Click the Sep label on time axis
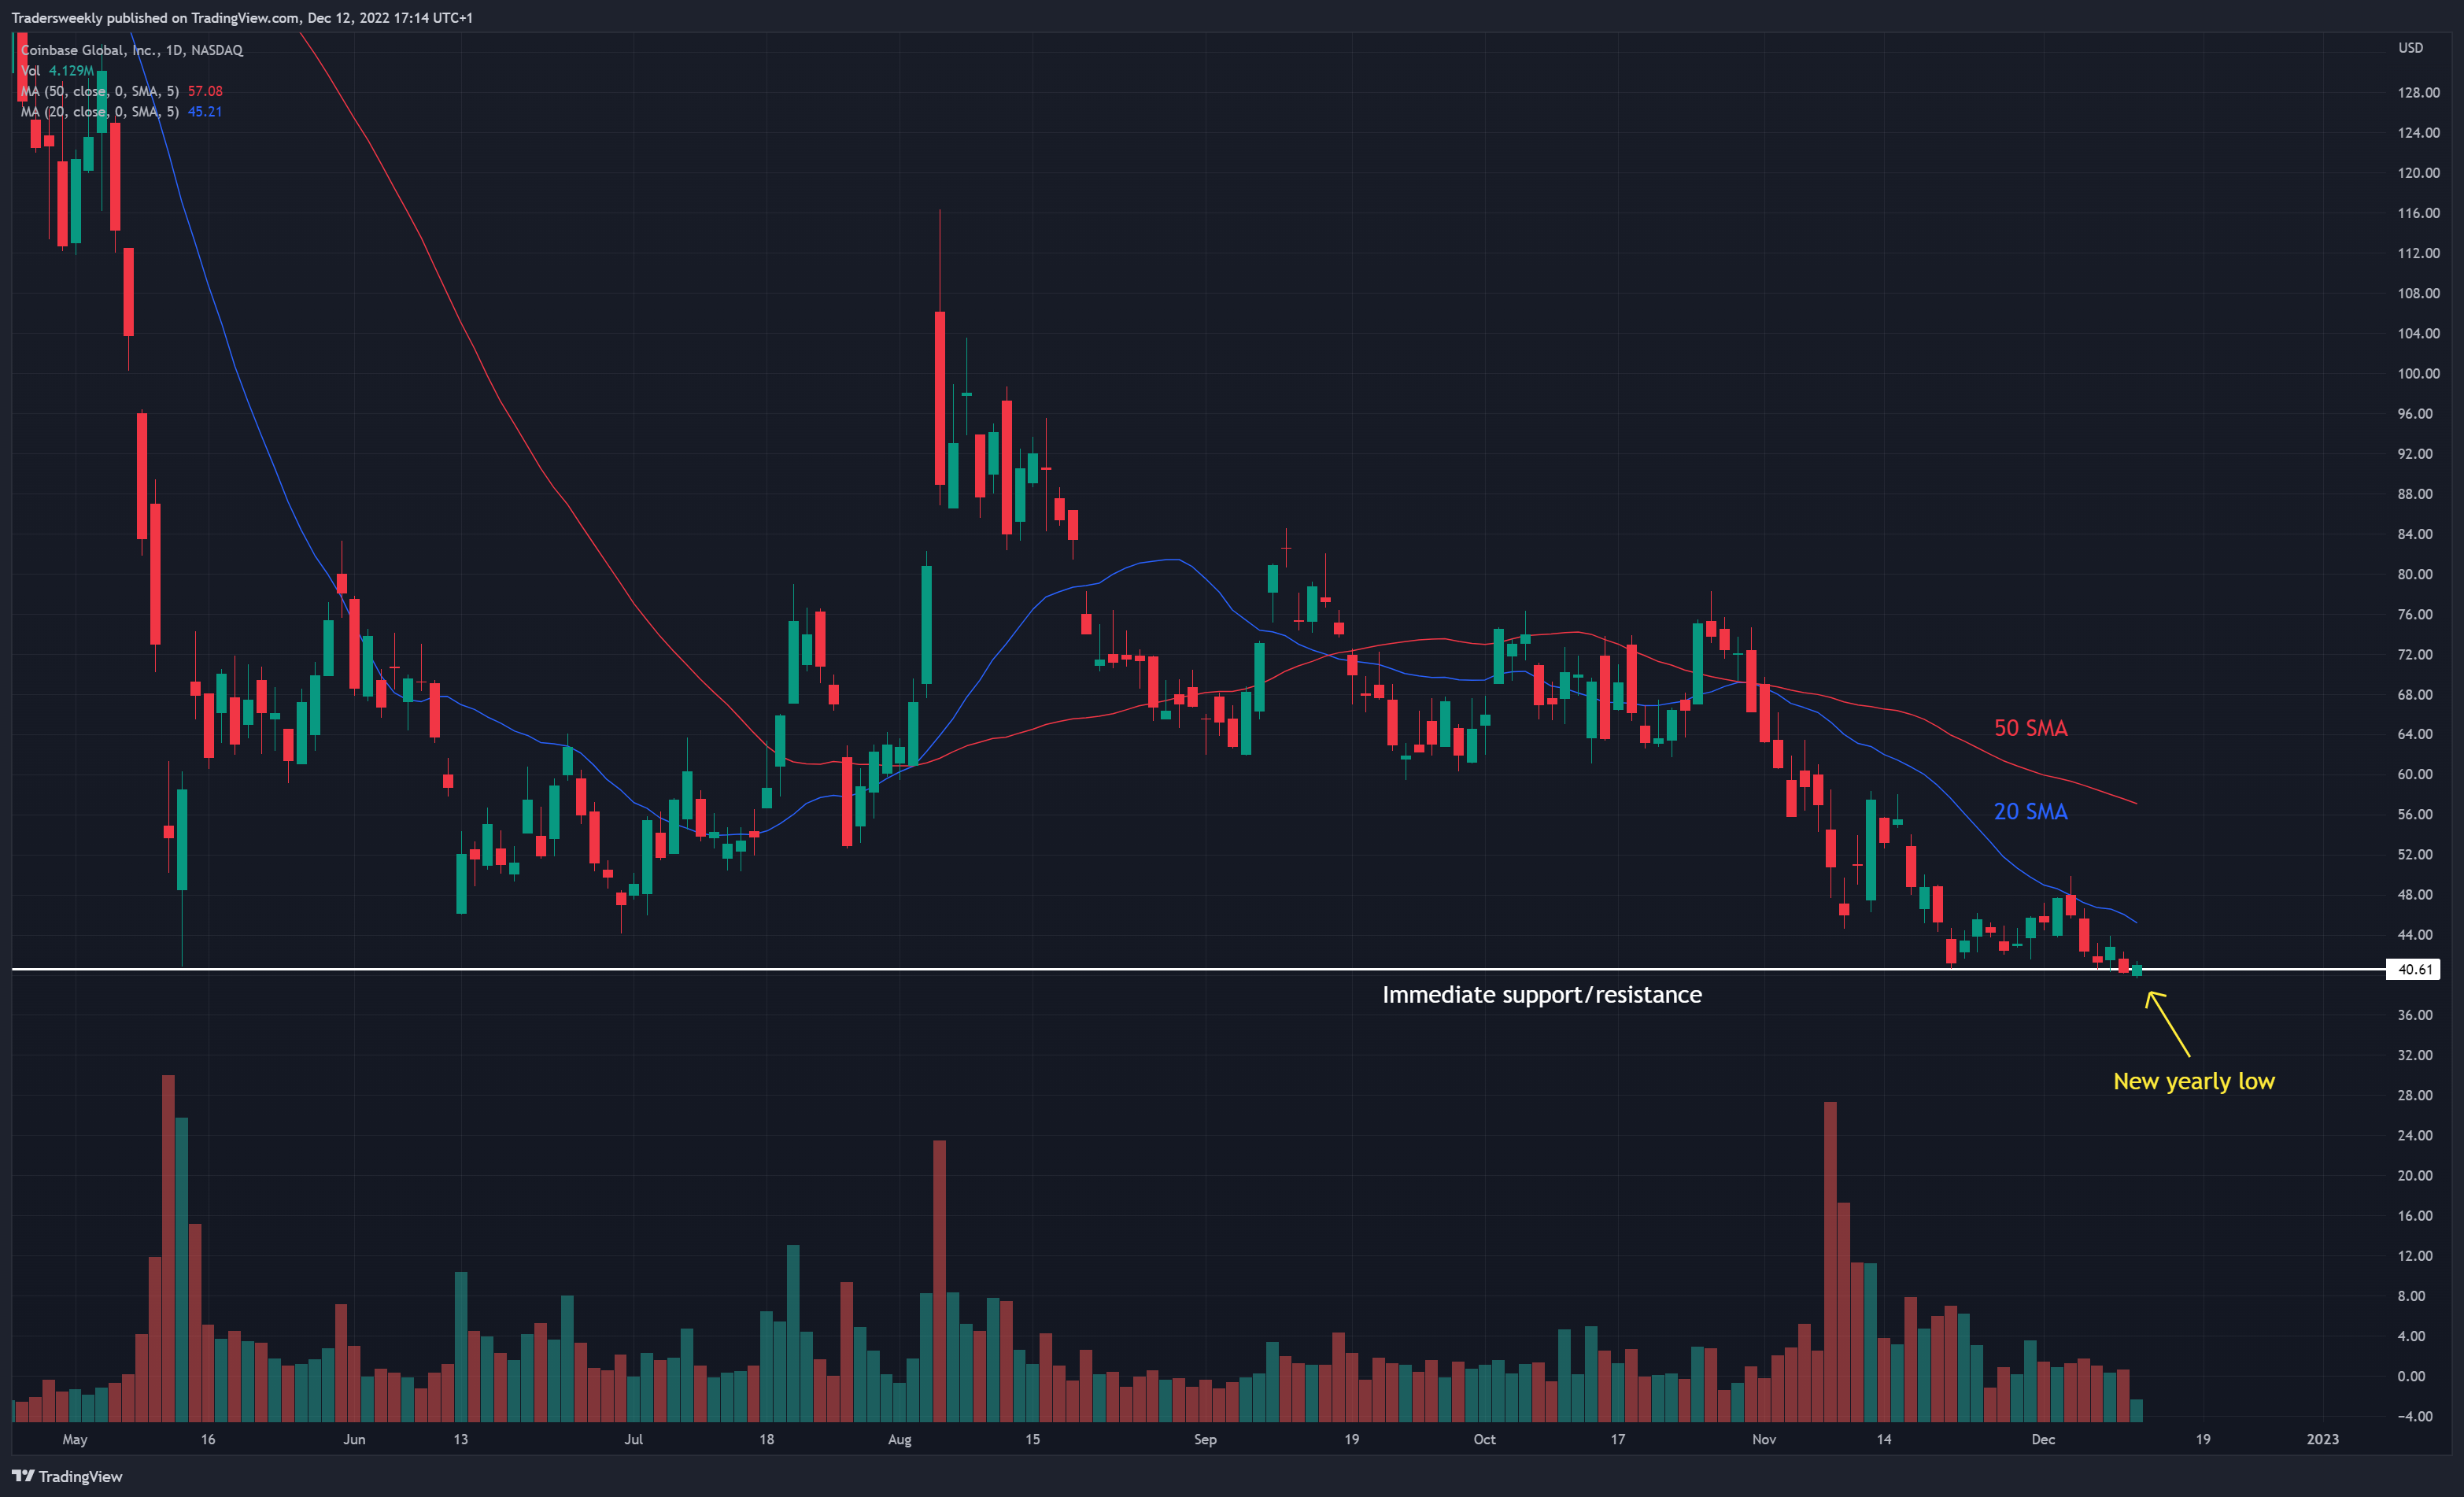The width and height of the screenshot is (2464, 1497). (x=1205, y=1440)
